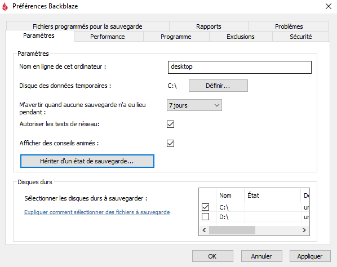
Task: Click Hériter d'un état de sauvegarde button
Action: click(x=87, y=161)
